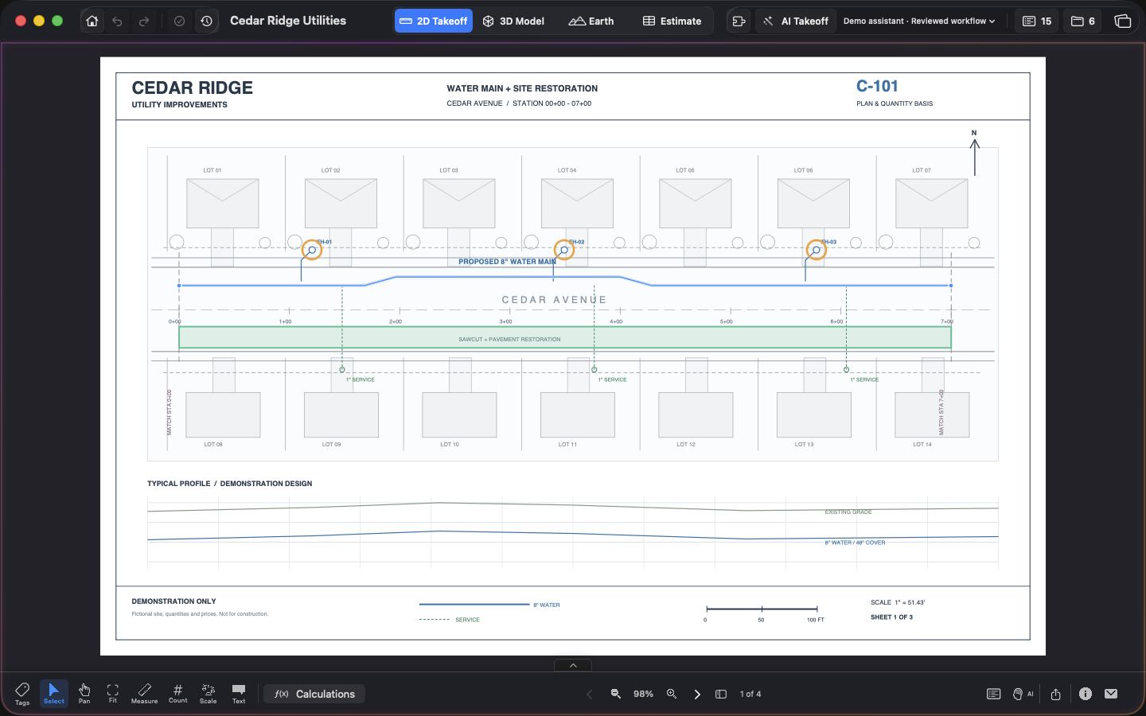Viewport: 1146px width, 716px height.
Task: Zoom out of the drawing
Action: coord(616,694)
